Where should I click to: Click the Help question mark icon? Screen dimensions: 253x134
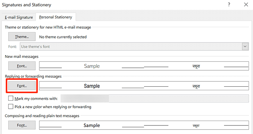(x=229, y=5)
